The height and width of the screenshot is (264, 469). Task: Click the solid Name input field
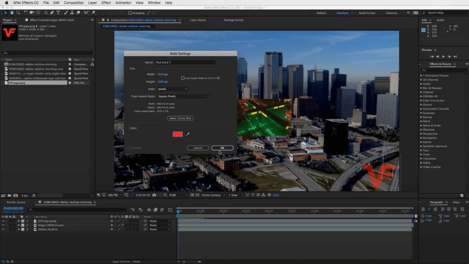185,62
